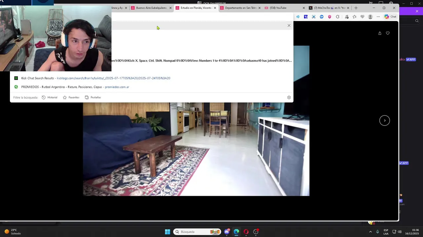
Task: Close the address bar suggestions panel
Action: point(289,25)
